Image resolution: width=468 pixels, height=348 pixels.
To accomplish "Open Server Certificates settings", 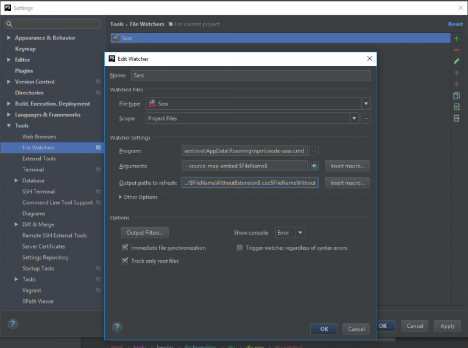I will [x=44, y=246].
